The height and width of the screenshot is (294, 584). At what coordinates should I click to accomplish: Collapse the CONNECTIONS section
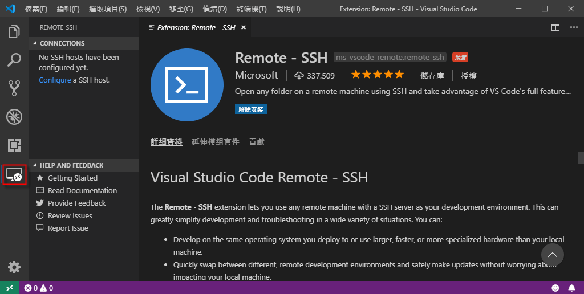83,43
